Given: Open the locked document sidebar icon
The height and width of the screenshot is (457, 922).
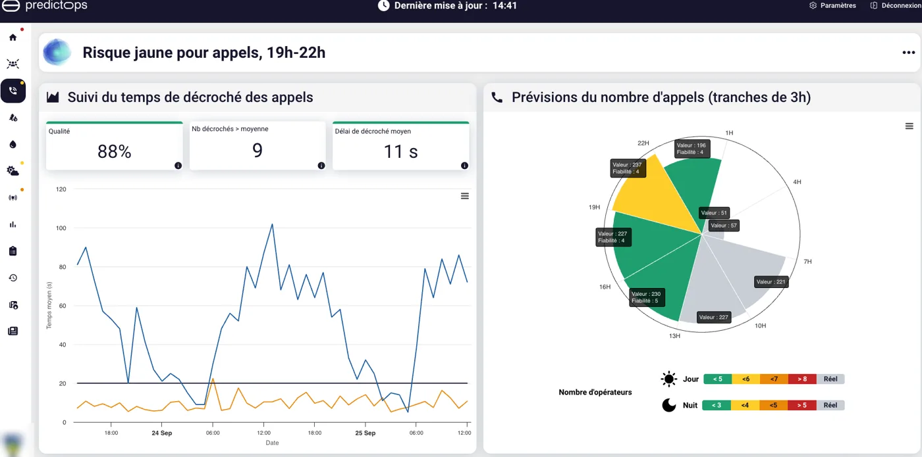Looking at the screenshot, I should point(13,304).
